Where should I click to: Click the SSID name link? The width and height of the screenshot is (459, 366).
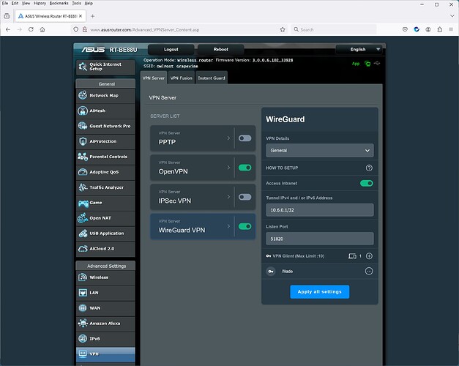tap(177, 66)
